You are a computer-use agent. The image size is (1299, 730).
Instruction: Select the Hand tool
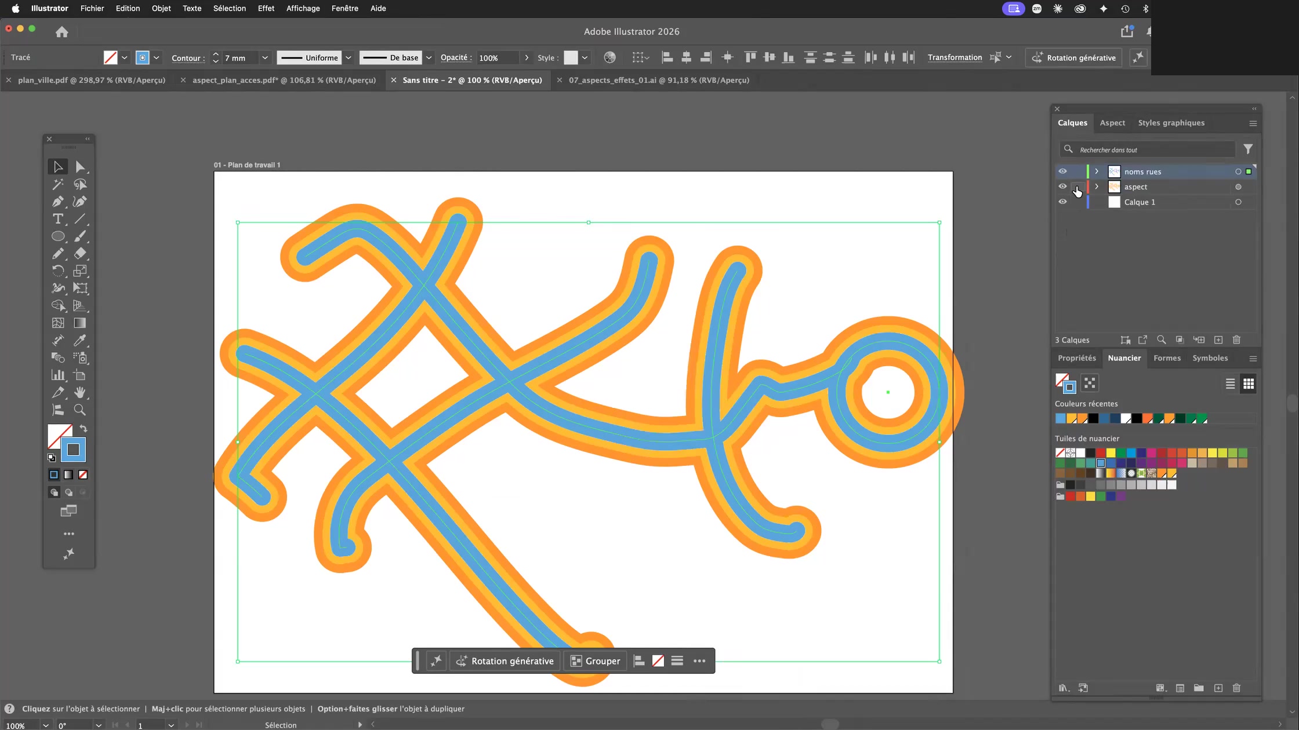(x=80, y=392)
